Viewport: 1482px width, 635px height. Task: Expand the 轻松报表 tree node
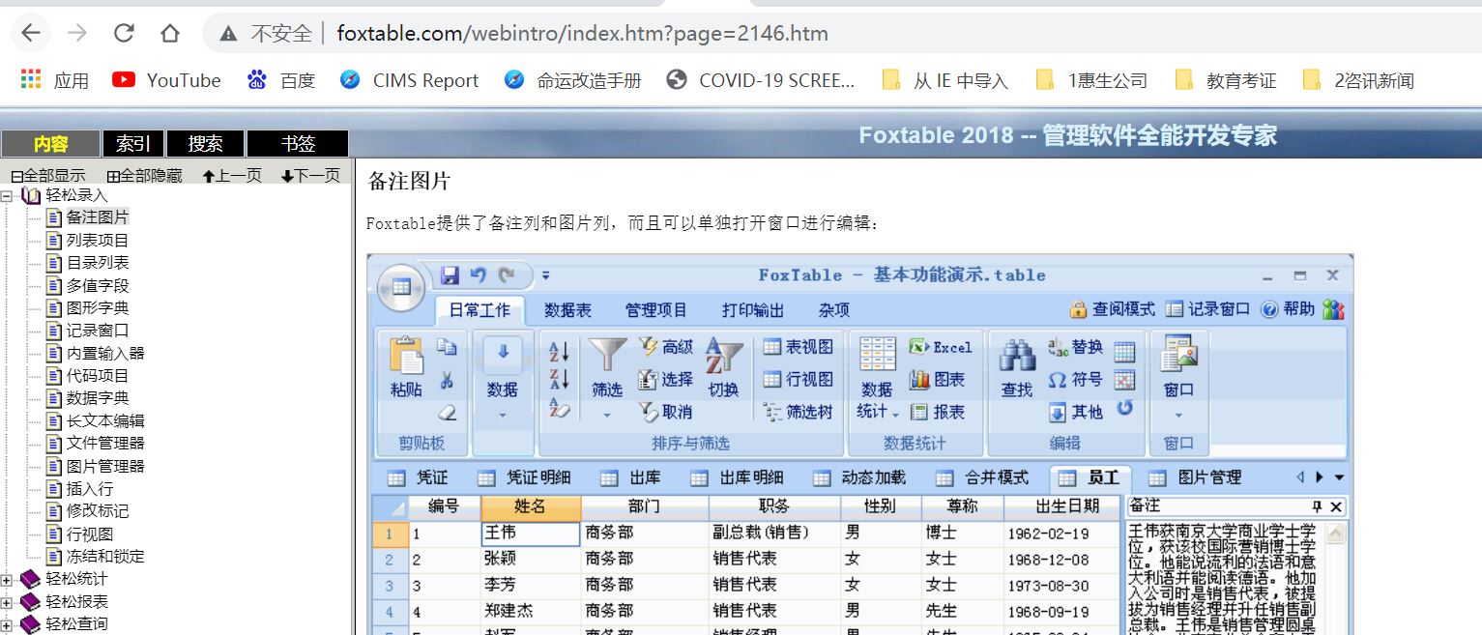pyautogui.click(x=6, y=602)
